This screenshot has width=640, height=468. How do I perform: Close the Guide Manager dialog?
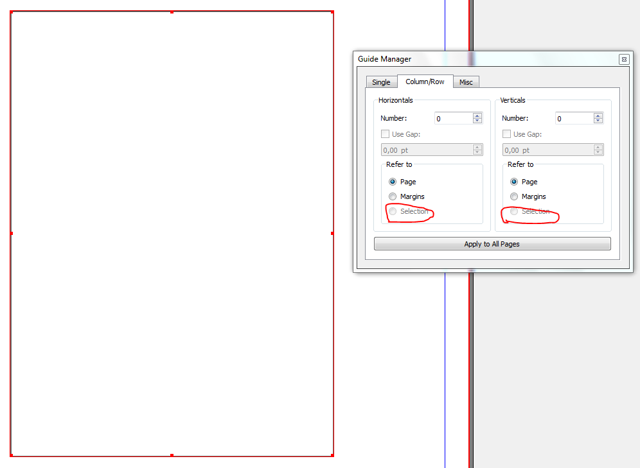point(623,59)
